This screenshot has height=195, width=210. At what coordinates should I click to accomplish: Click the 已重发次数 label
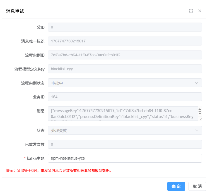pyautogui.click(x=35, y=145)
